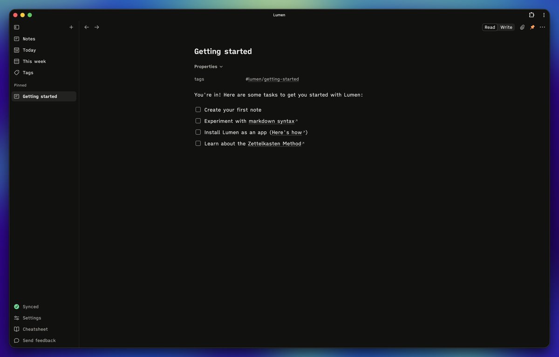
Task: Open the markdown syntax link
Action: (273, 121)
